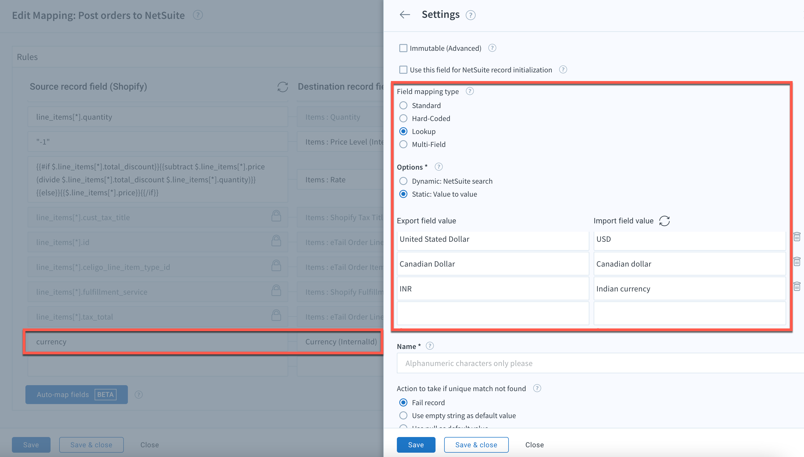
Task: Click Items : Price Level destination field
Action: [x=340, y=142]
